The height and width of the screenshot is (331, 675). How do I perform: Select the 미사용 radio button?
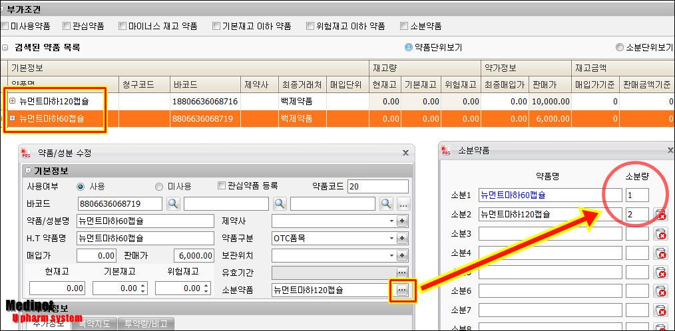coord(159,187)
